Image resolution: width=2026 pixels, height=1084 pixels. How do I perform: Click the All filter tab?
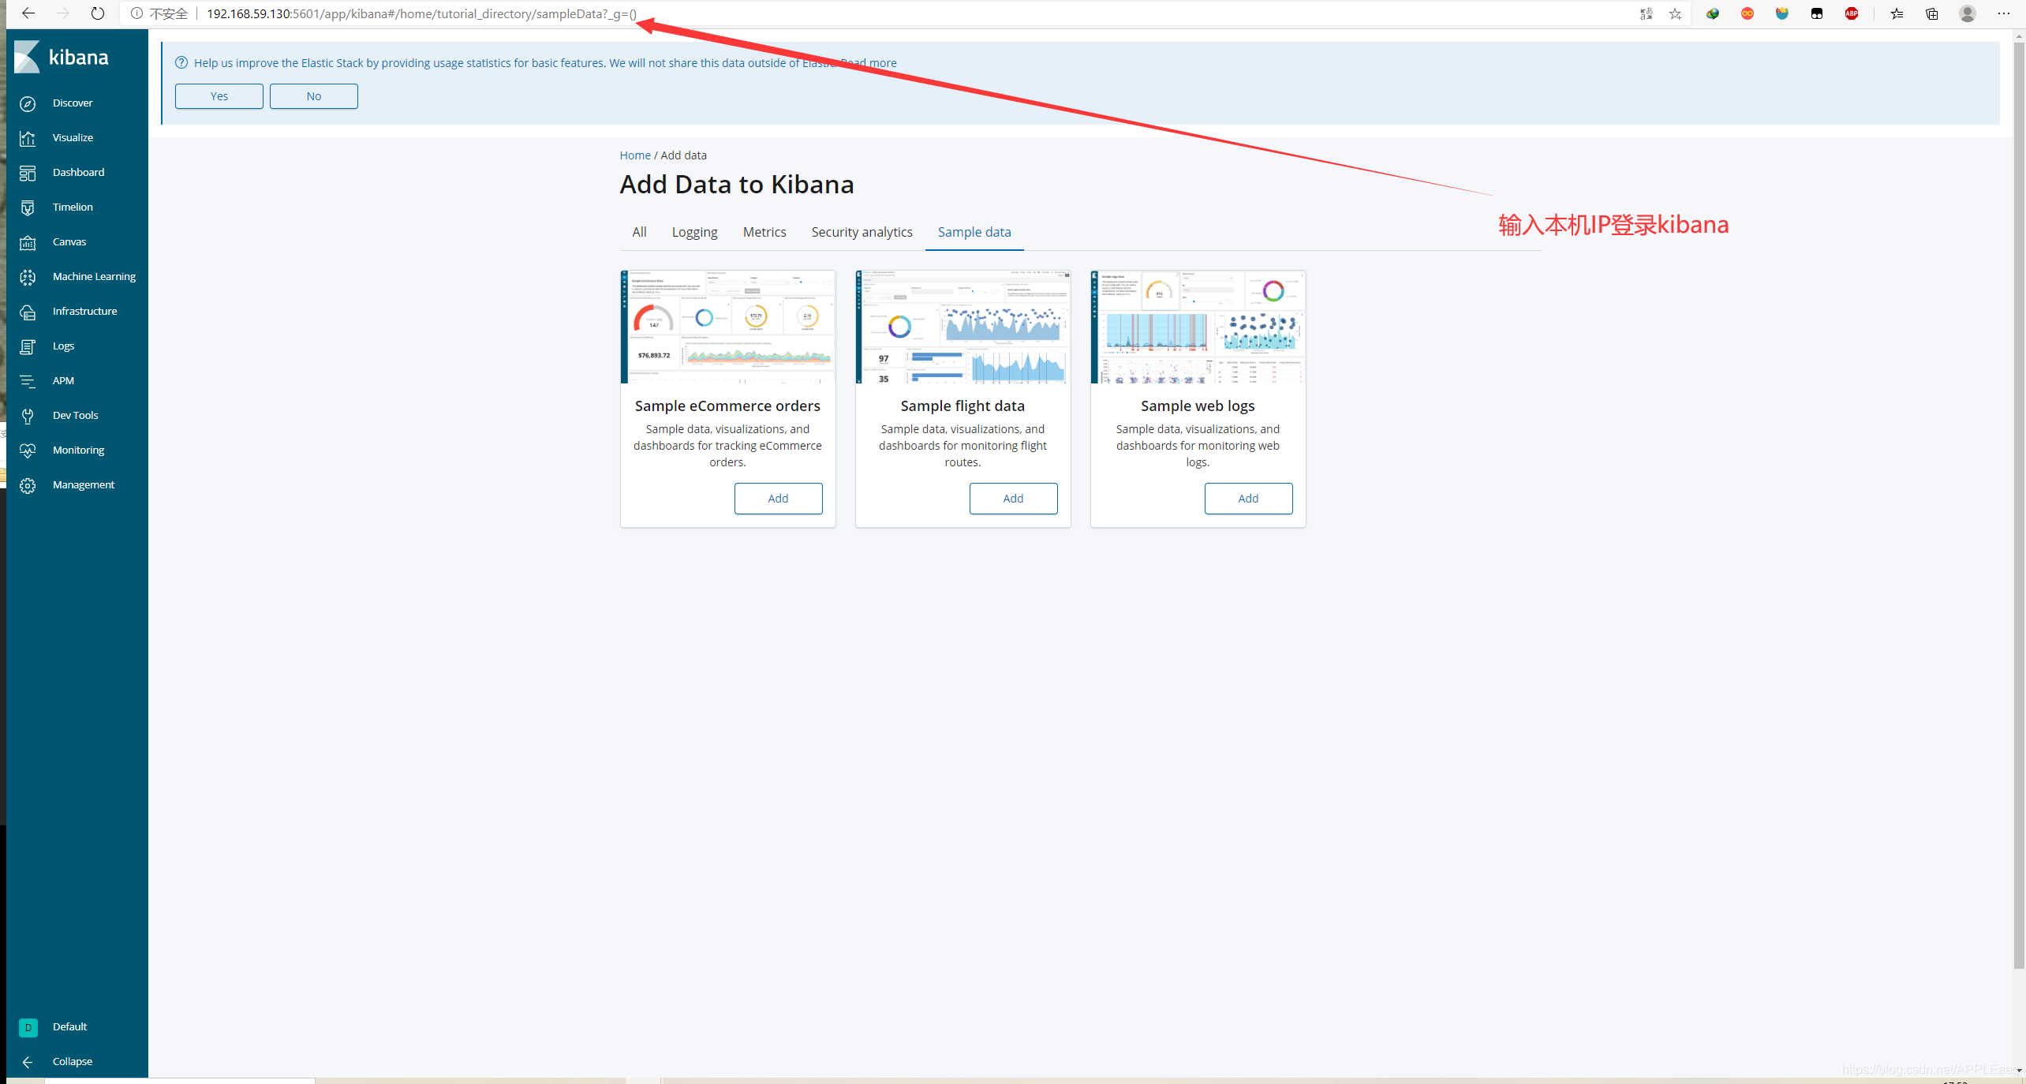pos(639,232)
